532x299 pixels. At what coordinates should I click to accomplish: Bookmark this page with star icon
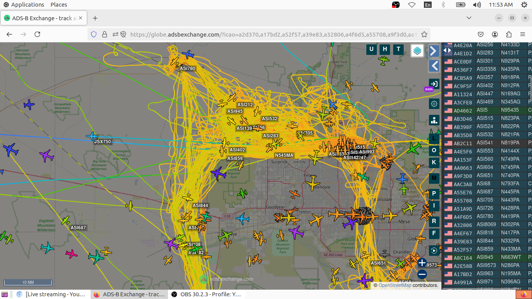424,34
